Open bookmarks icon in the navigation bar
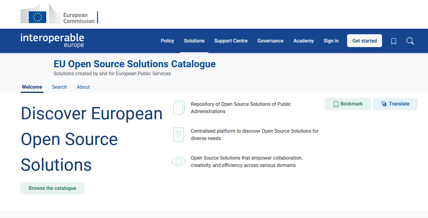The height and width of the screenshot is (218, 428). coord(394,41)
